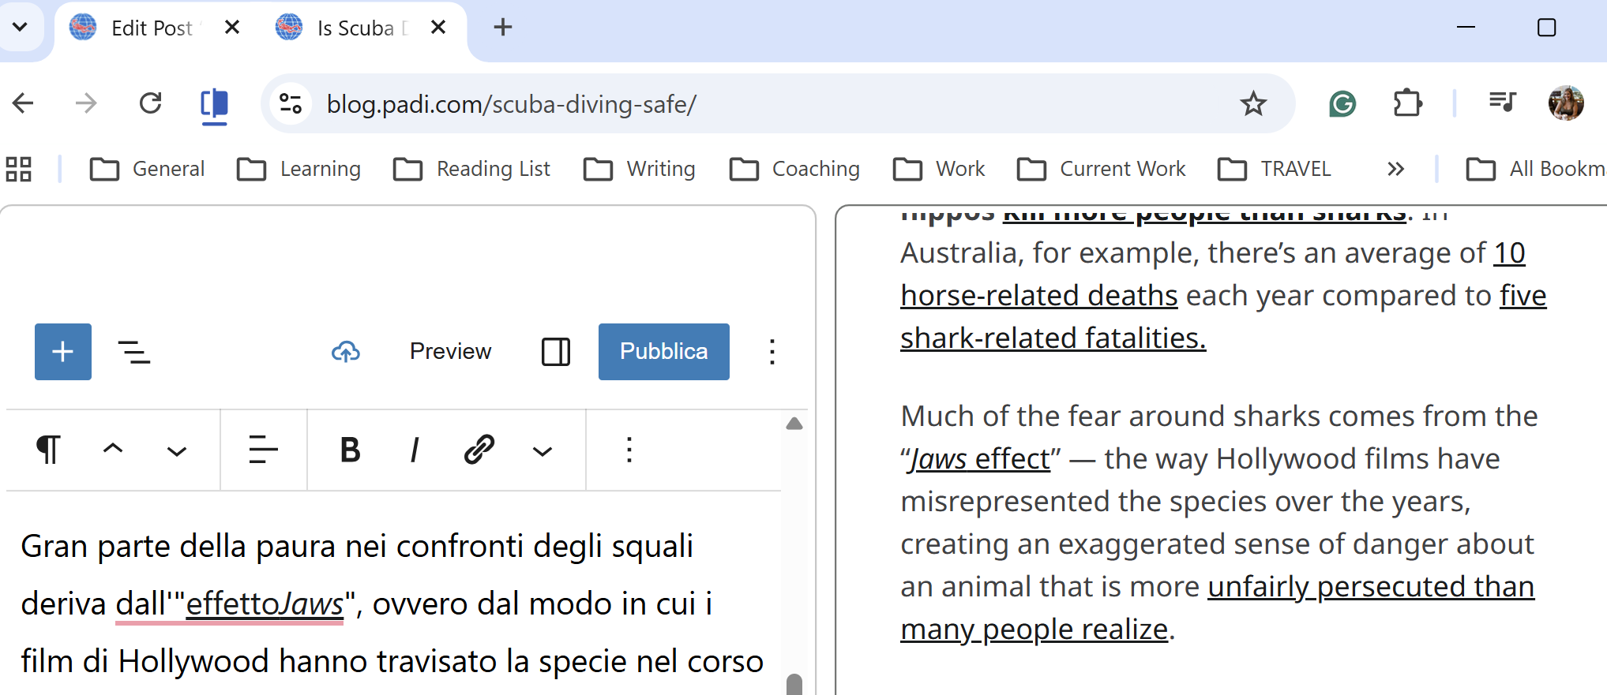
Task: Click the paragraph block type icon
Action: tap(48, 450)
